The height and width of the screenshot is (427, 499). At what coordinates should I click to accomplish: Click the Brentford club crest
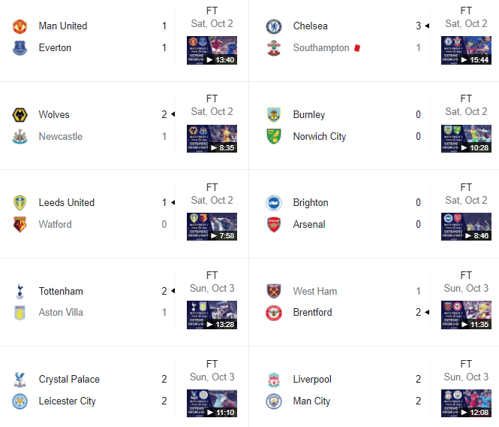(274, 313)
